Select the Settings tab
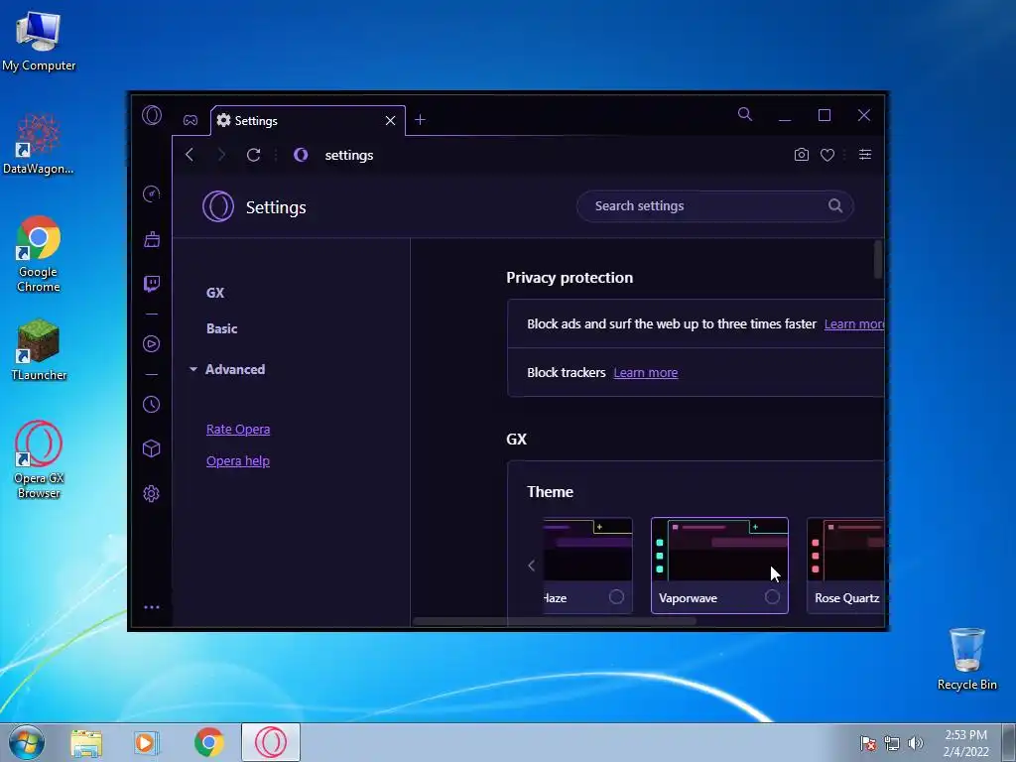The height and width of the screenshot is (762, 1016). pyautogui.click(x=308, y=120)
